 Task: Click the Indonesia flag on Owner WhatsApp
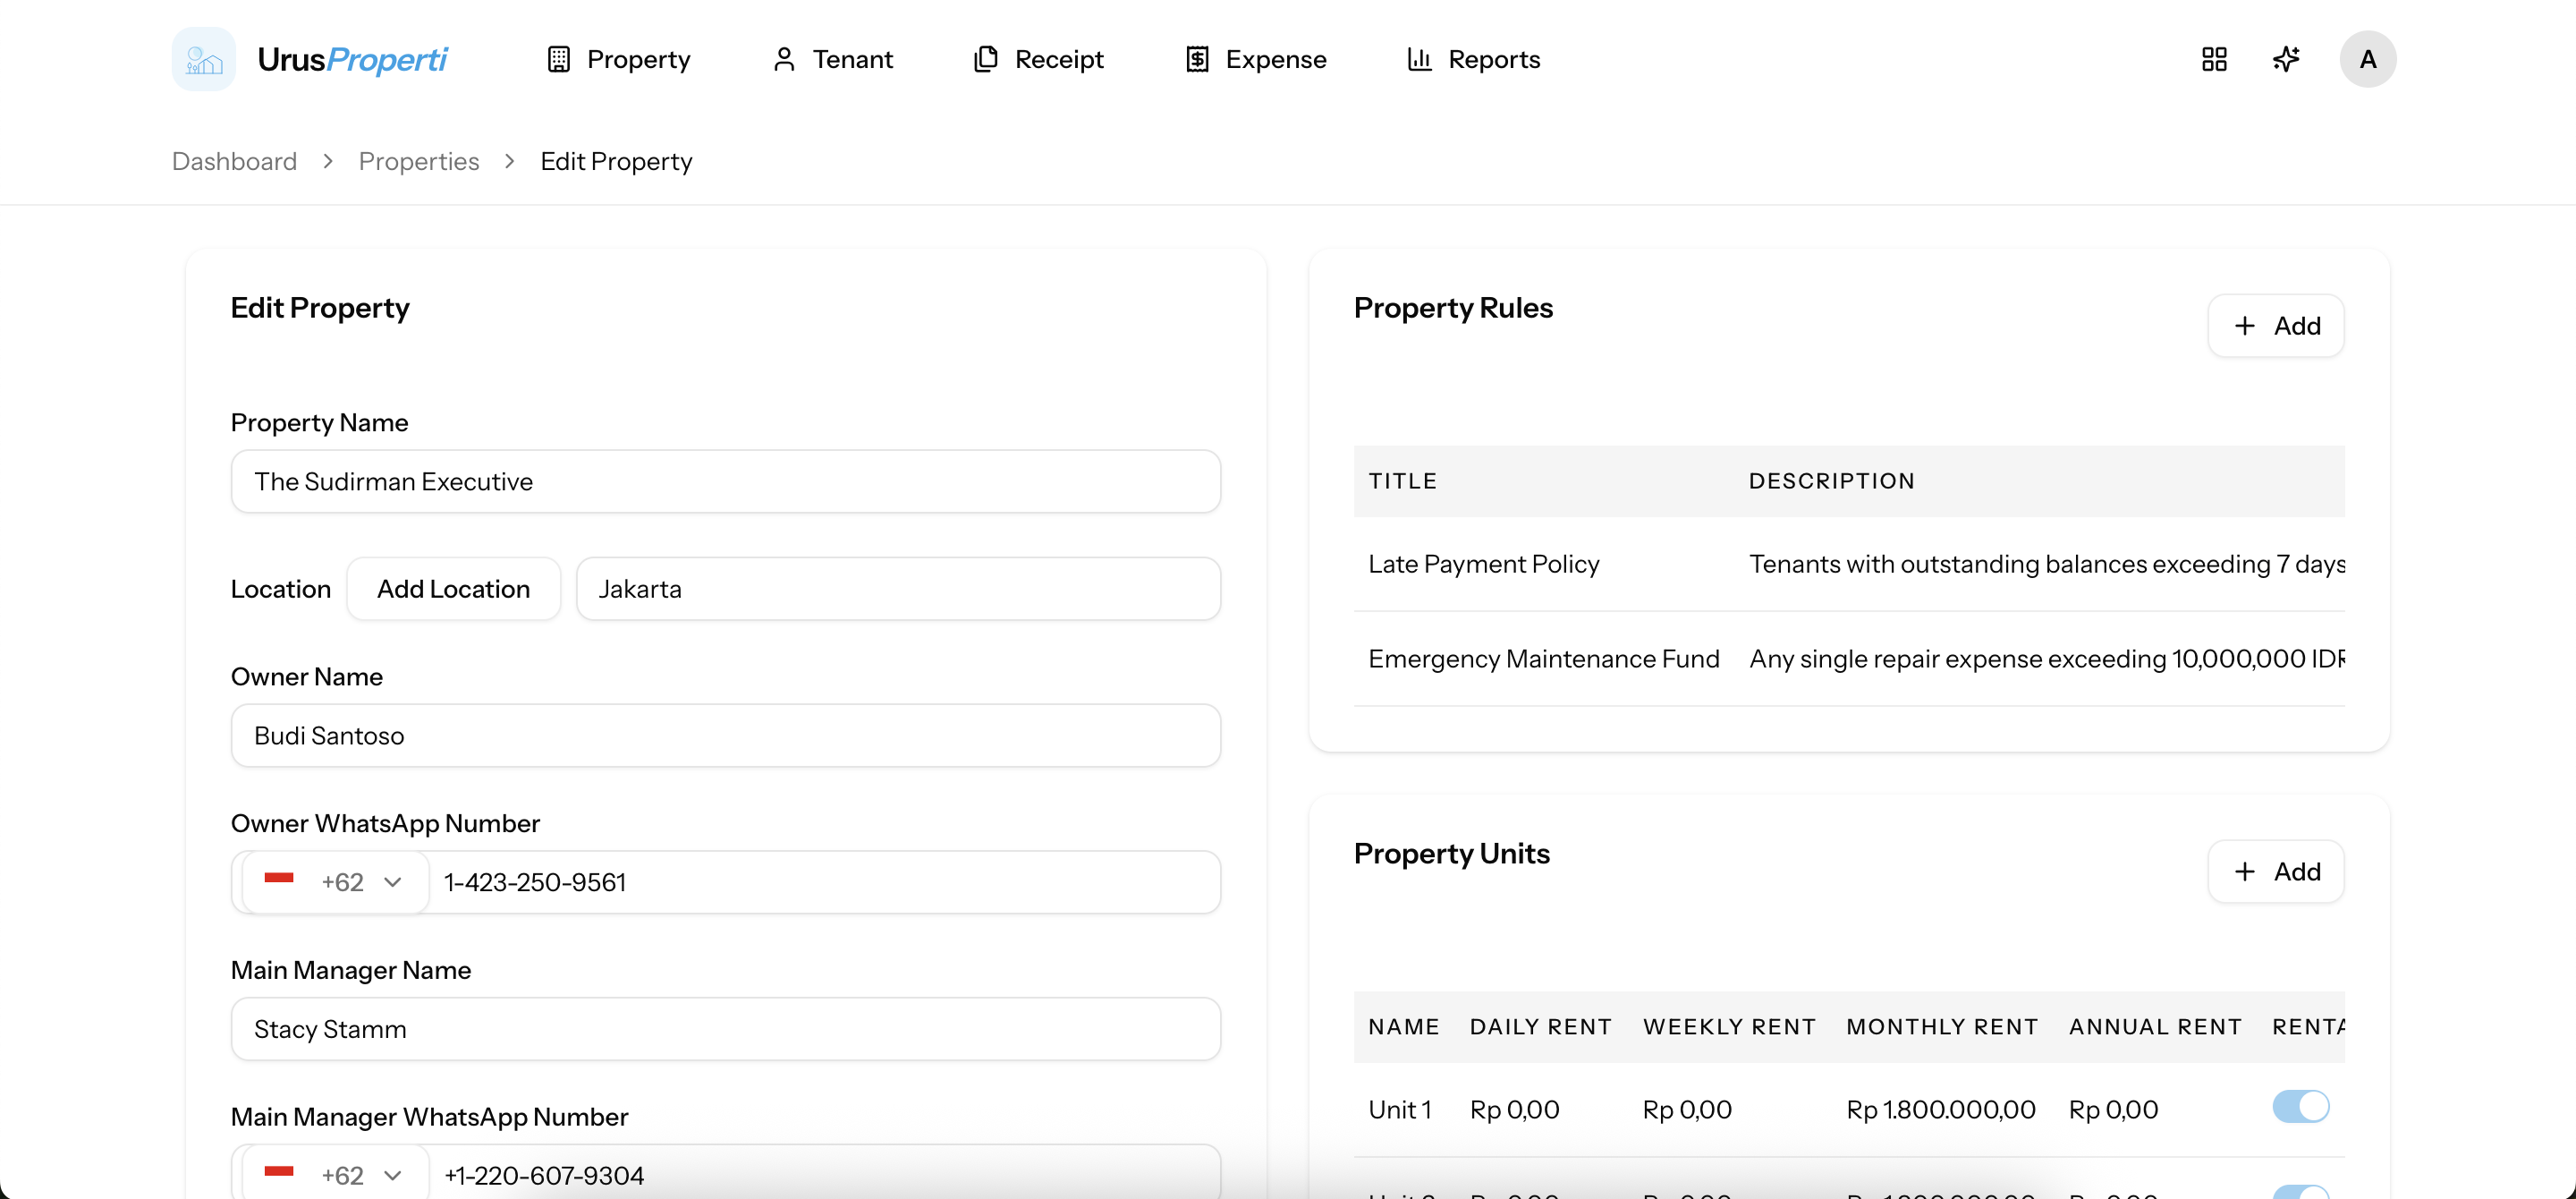pyautogui.click(x=279, y=880)
